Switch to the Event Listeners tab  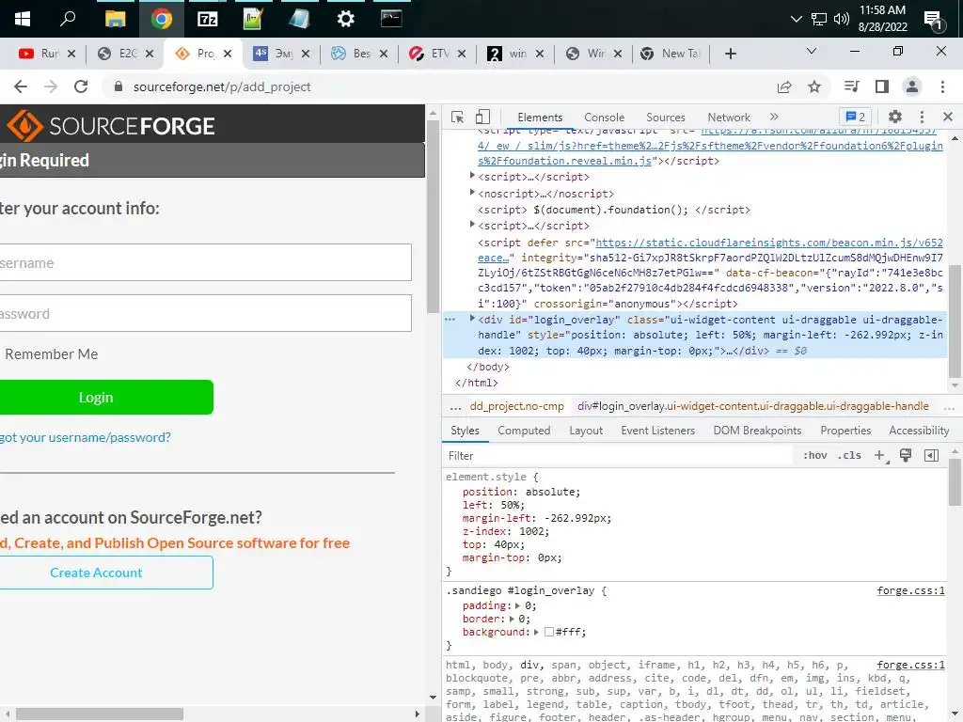pyautogui.click(x=657, y=431)
